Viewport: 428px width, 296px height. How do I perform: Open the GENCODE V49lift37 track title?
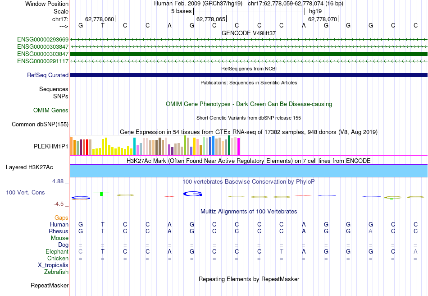(249, 33)
